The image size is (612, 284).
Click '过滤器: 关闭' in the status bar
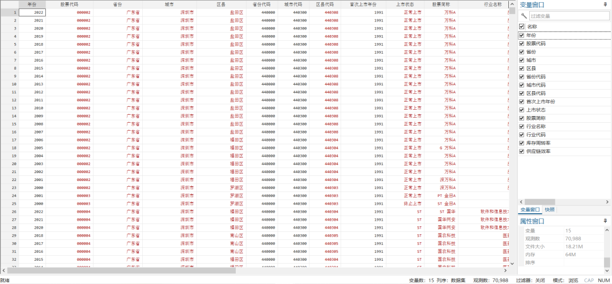[x=530, y=280]
